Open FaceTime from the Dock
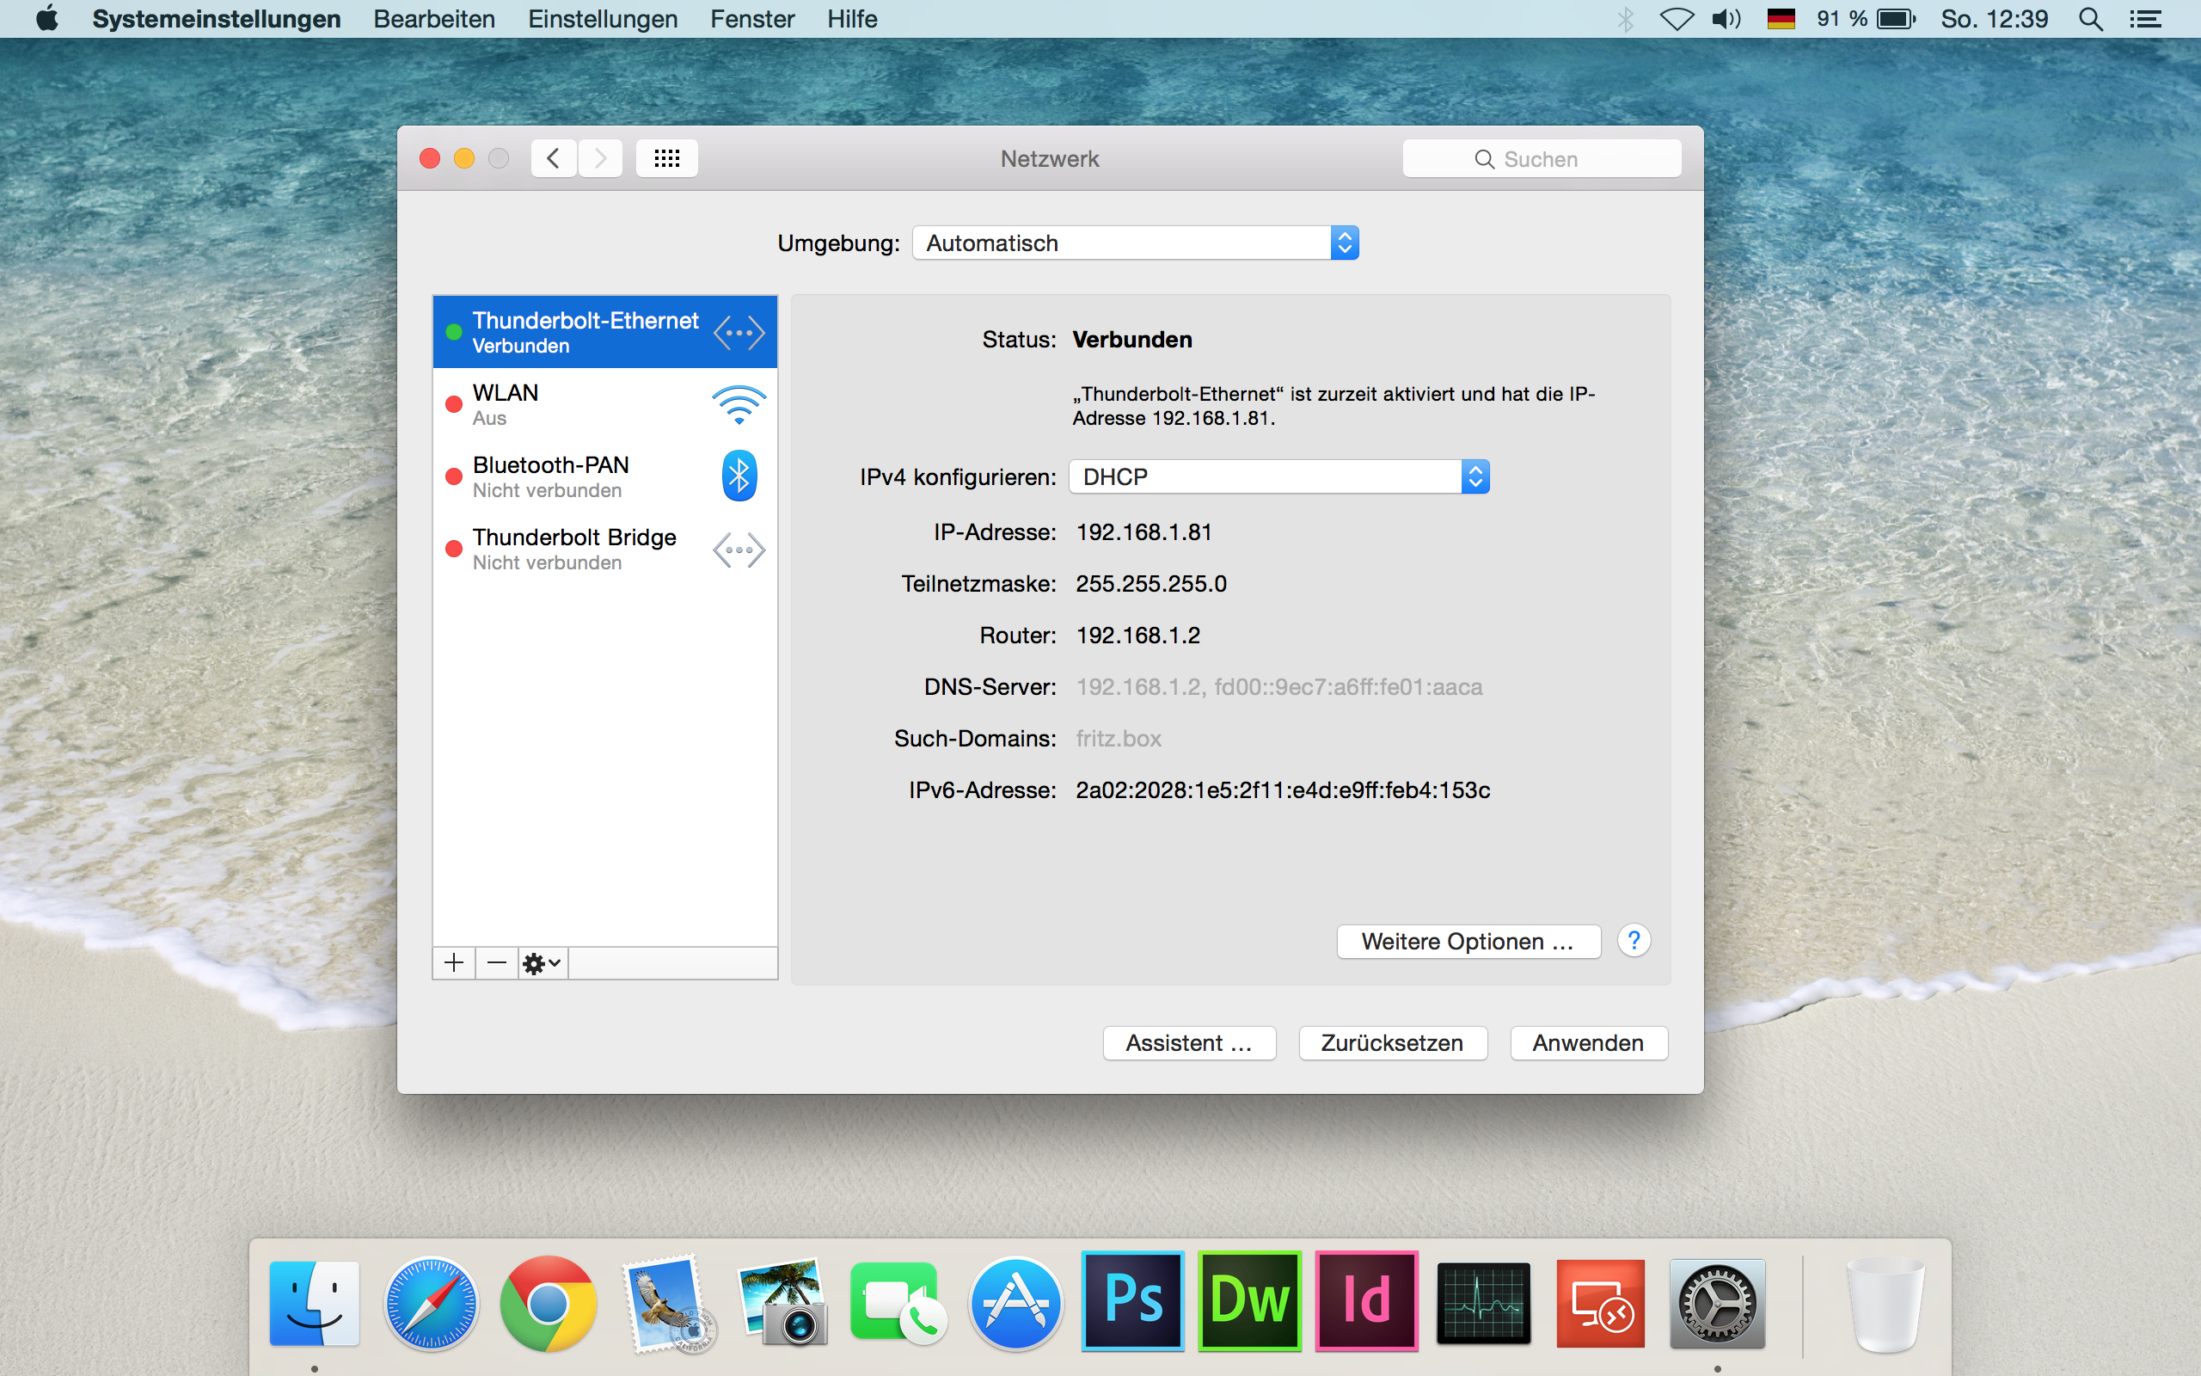Screen dimensions: 2201x1376 [x=898, y=1302]
